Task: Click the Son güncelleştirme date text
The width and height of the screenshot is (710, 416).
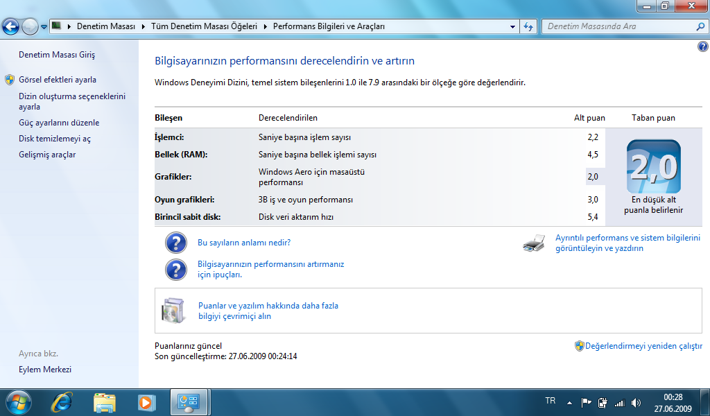Action: click(226, 356)
